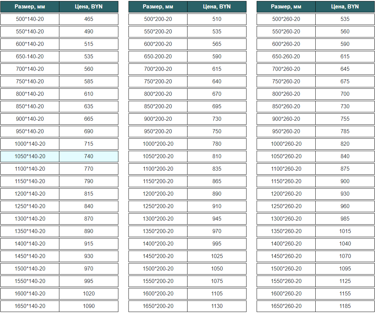
Task: Select the price 1015 cell
Action: point(345,231)
